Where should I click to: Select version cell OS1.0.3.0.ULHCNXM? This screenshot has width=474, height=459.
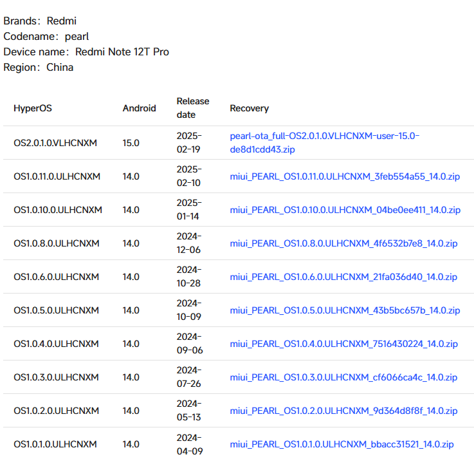click(56, 377)
